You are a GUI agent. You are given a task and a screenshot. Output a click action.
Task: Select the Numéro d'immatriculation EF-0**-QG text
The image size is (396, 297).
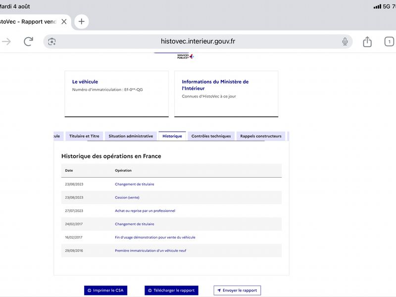pos(107,90)
